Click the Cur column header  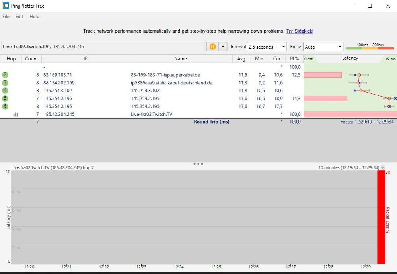[277, 59]
